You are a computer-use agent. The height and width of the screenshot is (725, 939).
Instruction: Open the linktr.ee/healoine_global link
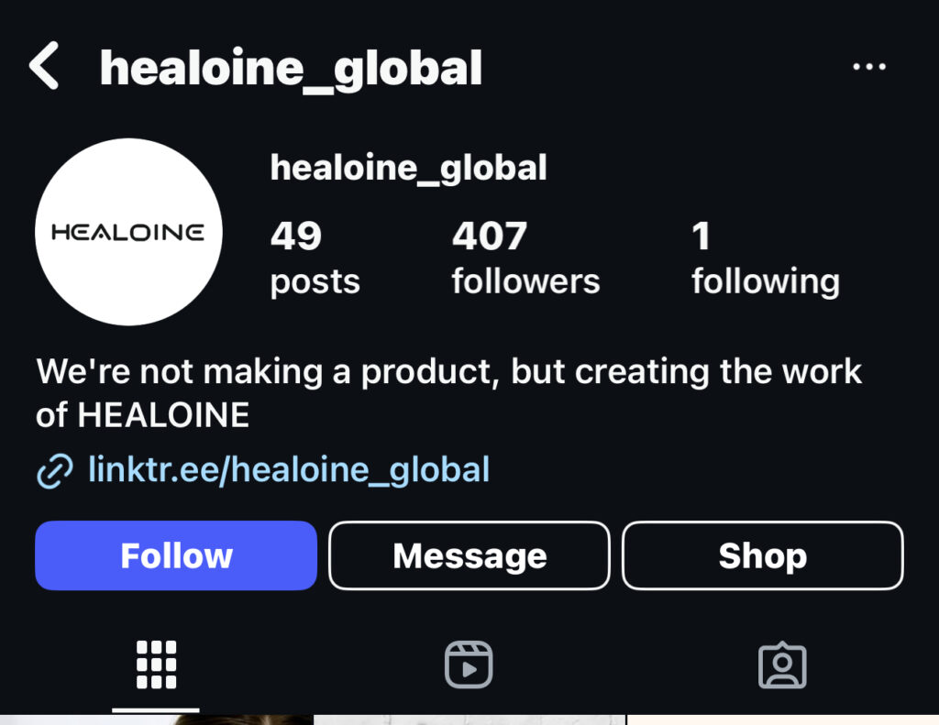pyautogui.click(x=289, y=469)
